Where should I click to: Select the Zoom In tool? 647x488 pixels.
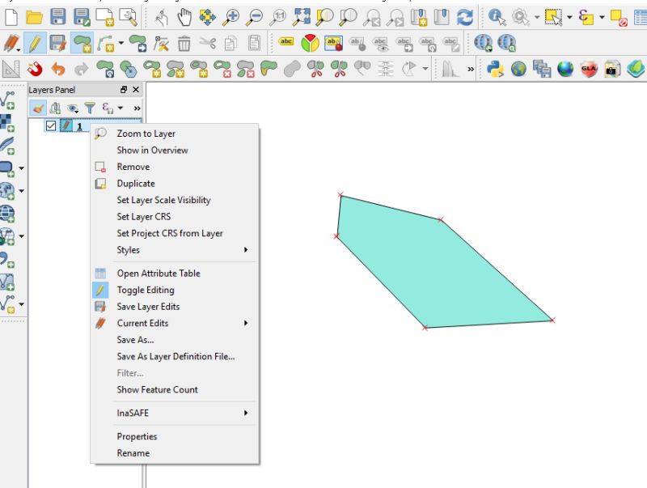(x=233, y=13)
